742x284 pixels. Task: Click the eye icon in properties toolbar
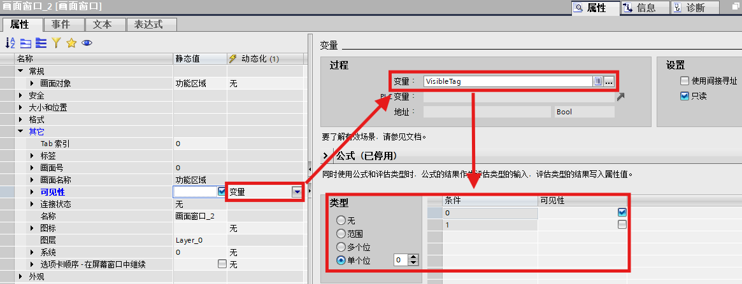point(87,43)
